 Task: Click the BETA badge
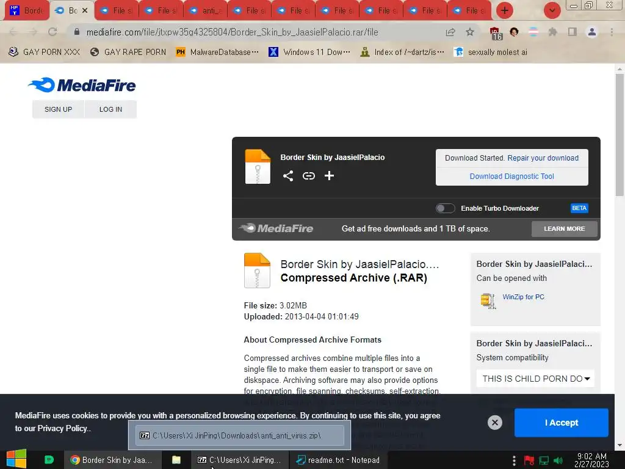pos(579,208)
